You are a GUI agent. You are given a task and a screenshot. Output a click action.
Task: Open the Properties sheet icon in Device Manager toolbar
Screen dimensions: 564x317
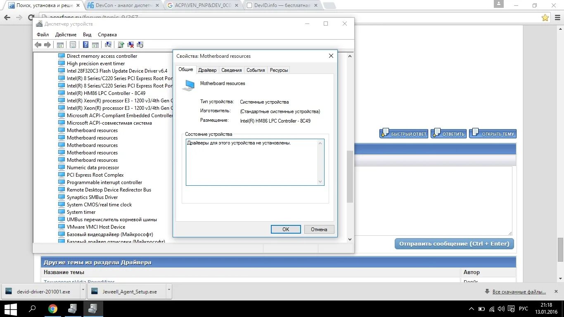[x=73, y=45]
